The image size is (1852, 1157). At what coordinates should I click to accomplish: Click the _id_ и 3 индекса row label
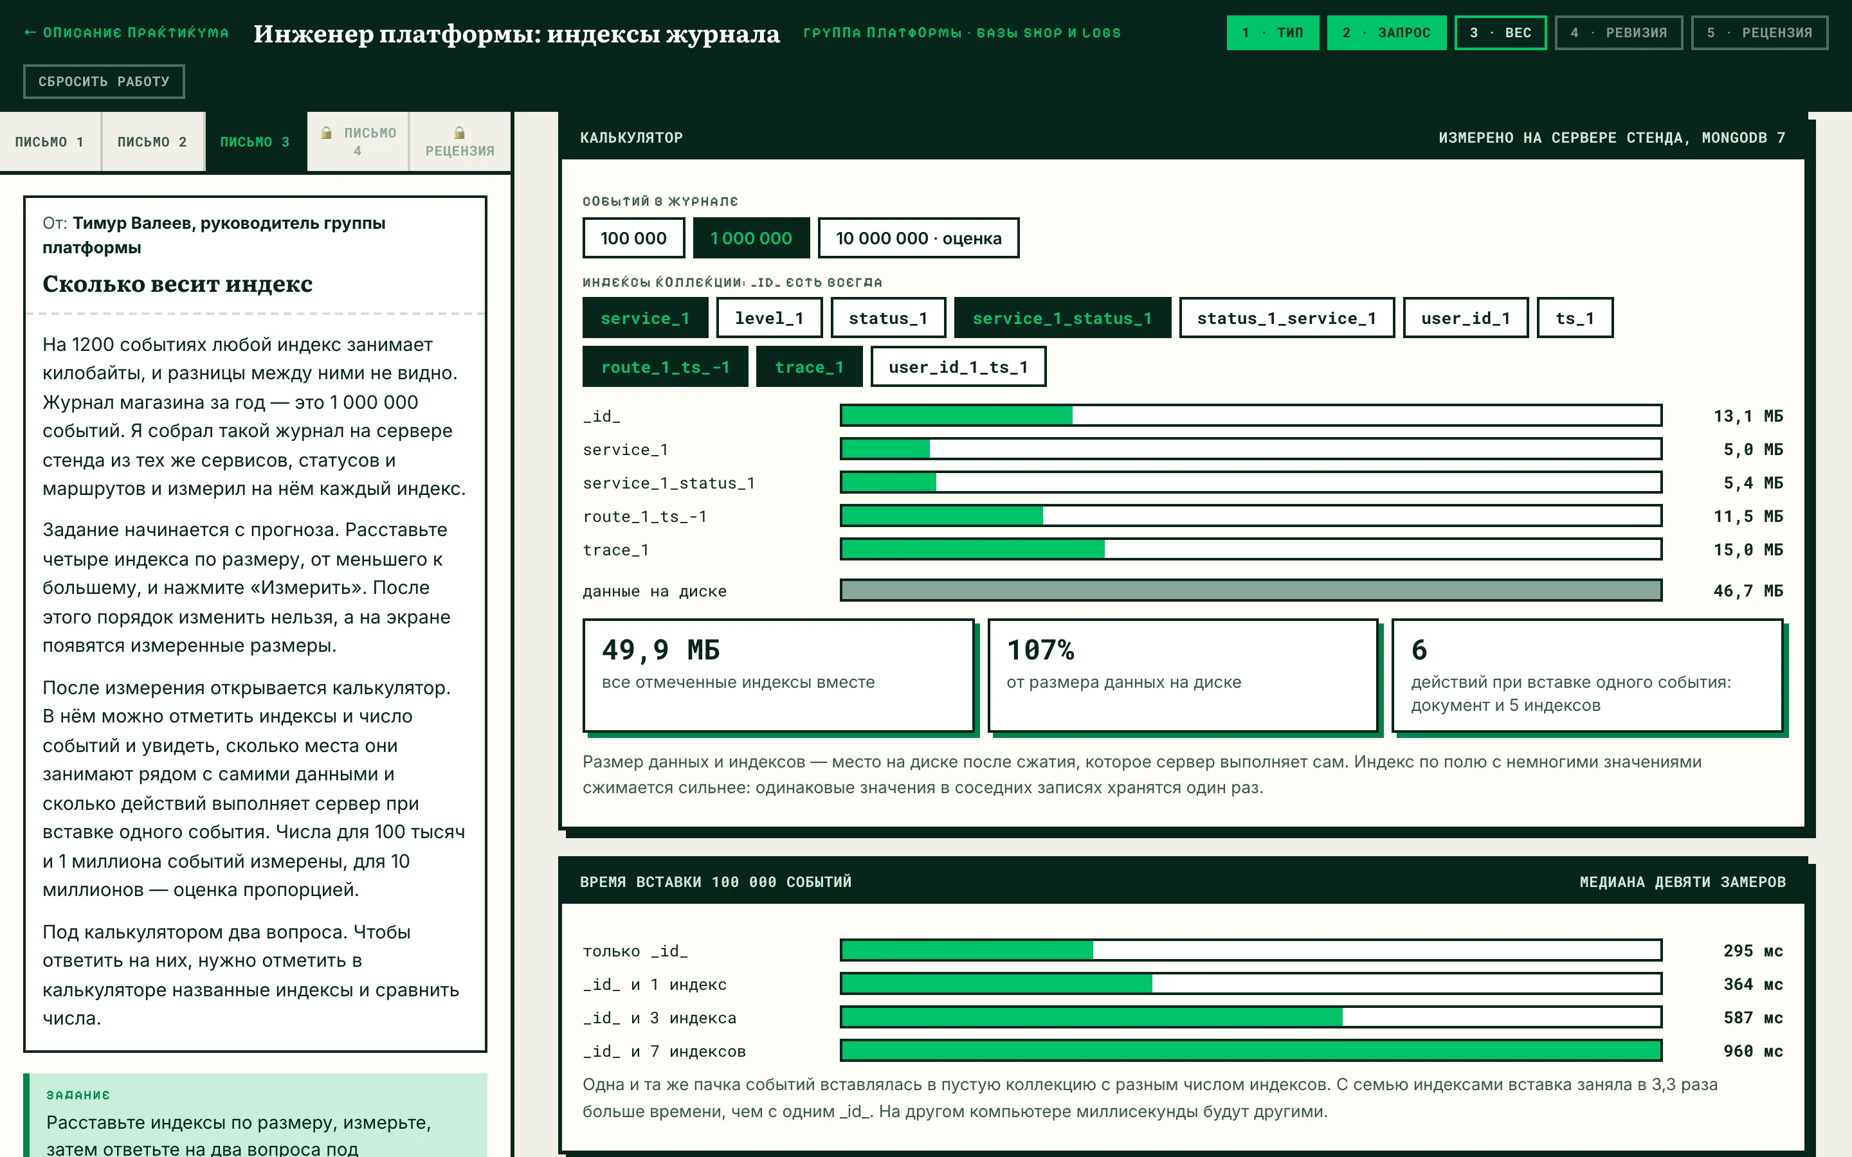coord(660,1018)
